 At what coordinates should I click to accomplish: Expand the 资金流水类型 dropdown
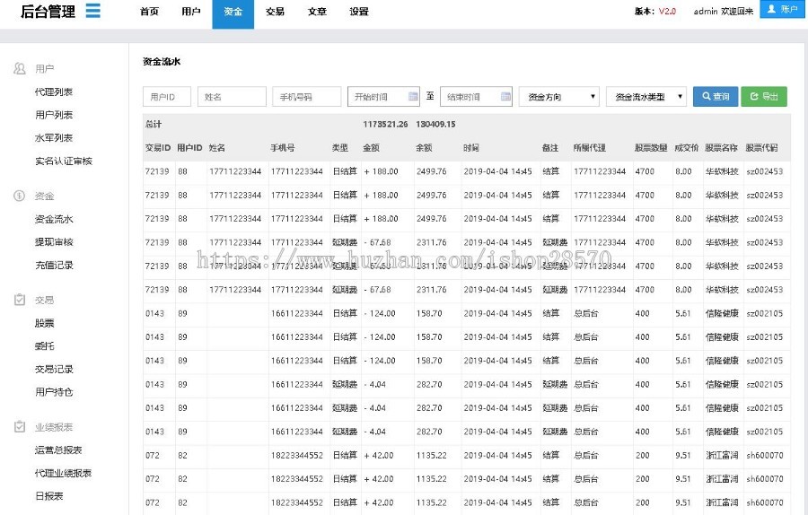646,96
